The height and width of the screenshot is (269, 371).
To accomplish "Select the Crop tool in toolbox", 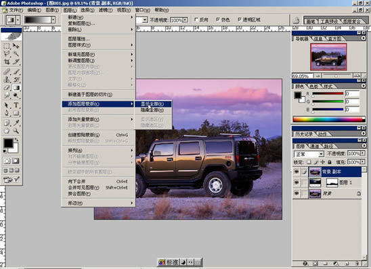I will (7, 62).
